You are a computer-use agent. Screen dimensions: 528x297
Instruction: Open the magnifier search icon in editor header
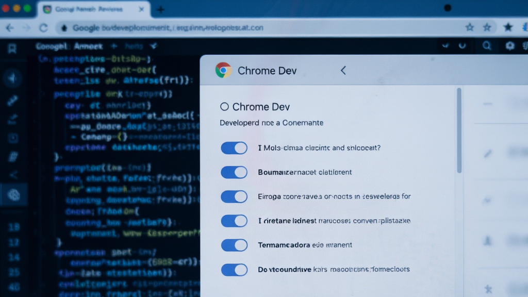(487, 45)
